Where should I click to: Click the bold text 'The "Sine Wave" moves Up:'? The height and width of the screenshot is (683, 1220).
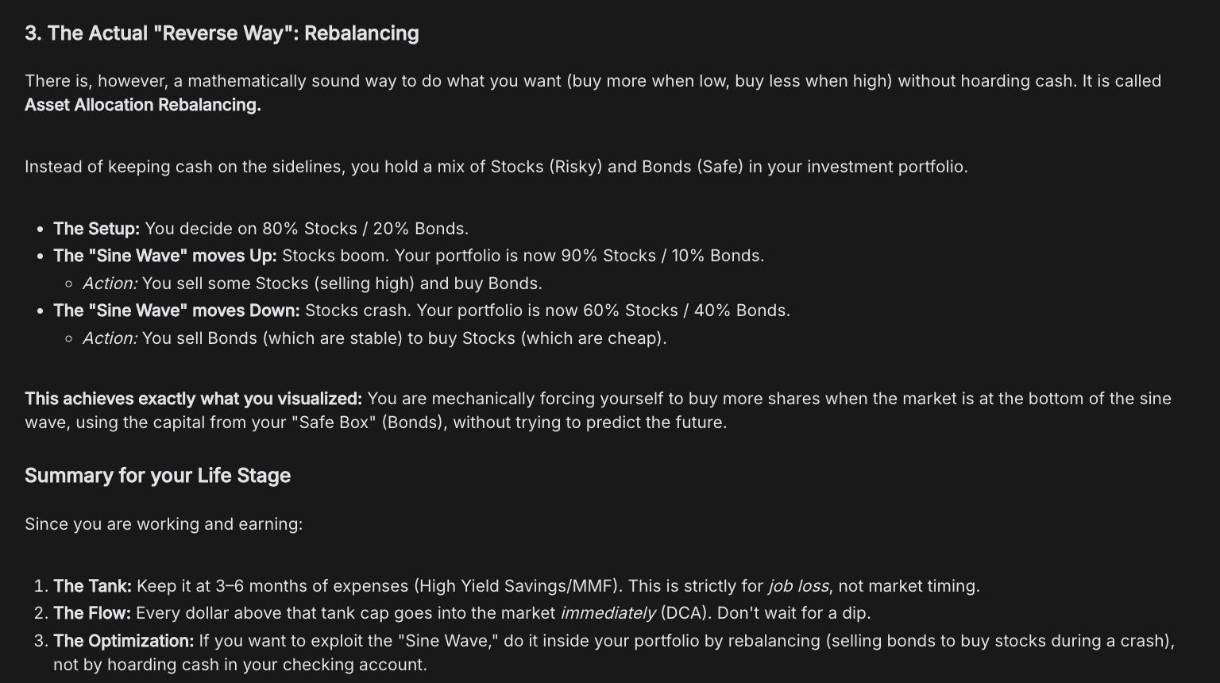click(164, 256)
